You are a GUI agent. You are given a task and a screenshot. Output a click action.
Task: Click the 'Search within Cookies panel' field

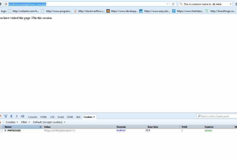217,116
